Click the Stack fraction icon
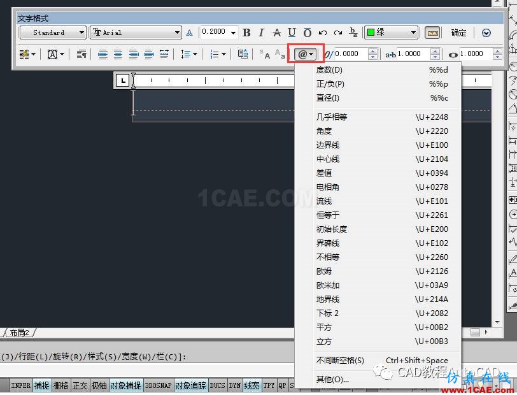 pos(353,32)
